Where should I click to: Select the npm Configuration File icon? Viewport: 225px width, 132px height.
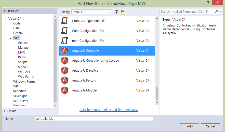pos(65,41)
